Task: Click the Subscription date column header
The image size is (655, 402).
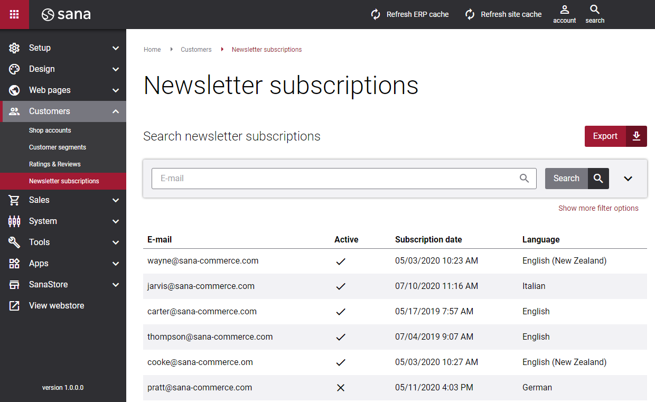Action: [x=428, y=240]
